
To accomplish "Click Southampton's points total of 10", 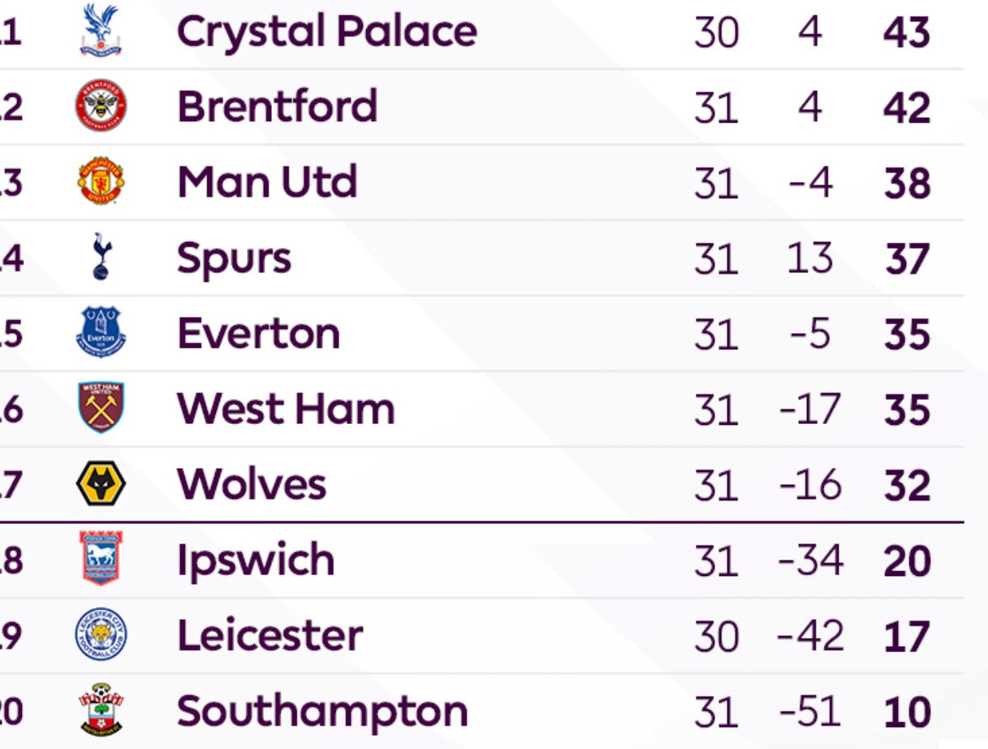I will pyautogui.click(x=907, y=712).
